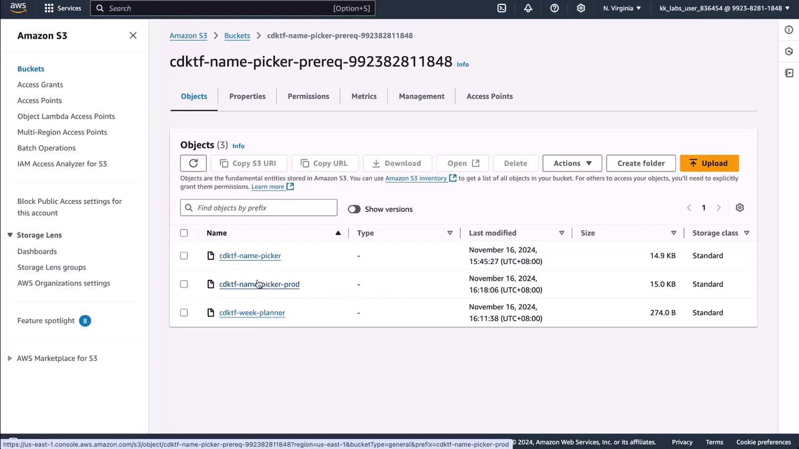Click the top Search bar
The height and width of the screenshot is (449, 799).
tap(232, 8)
